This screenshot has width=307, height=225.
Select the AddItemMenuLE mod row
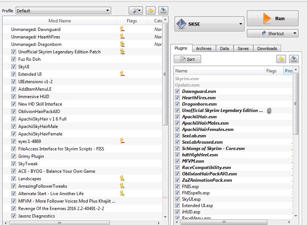pos(82,89)
